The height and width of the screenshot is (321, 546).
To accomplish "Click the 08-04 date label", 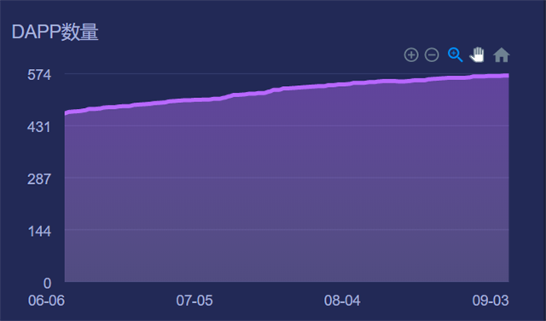I will tap(342, 301).
